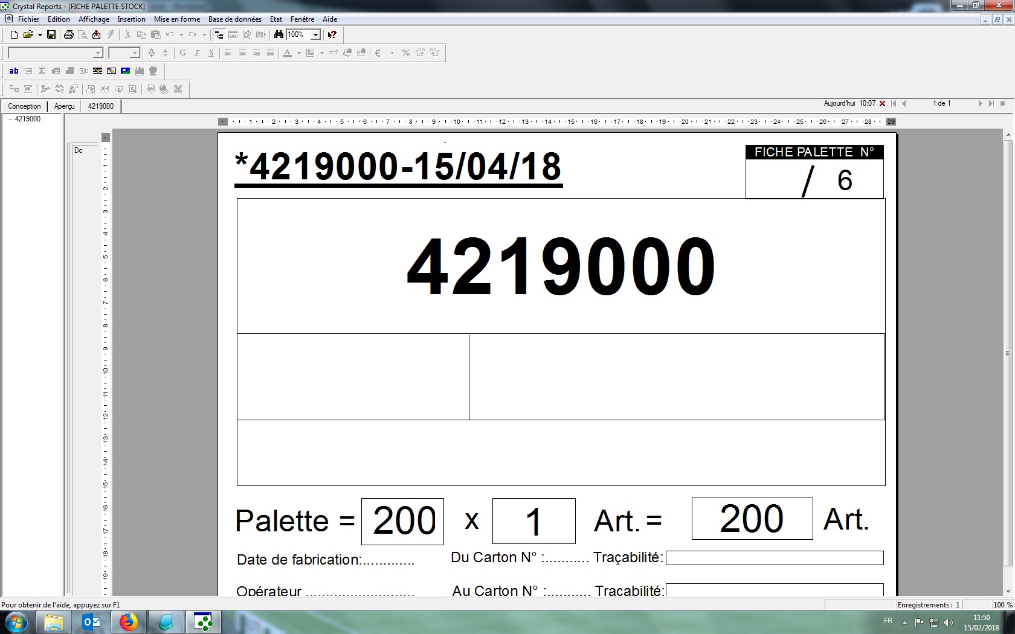
Task: Click the Cut scissors icon
Action: coord(127,35)
